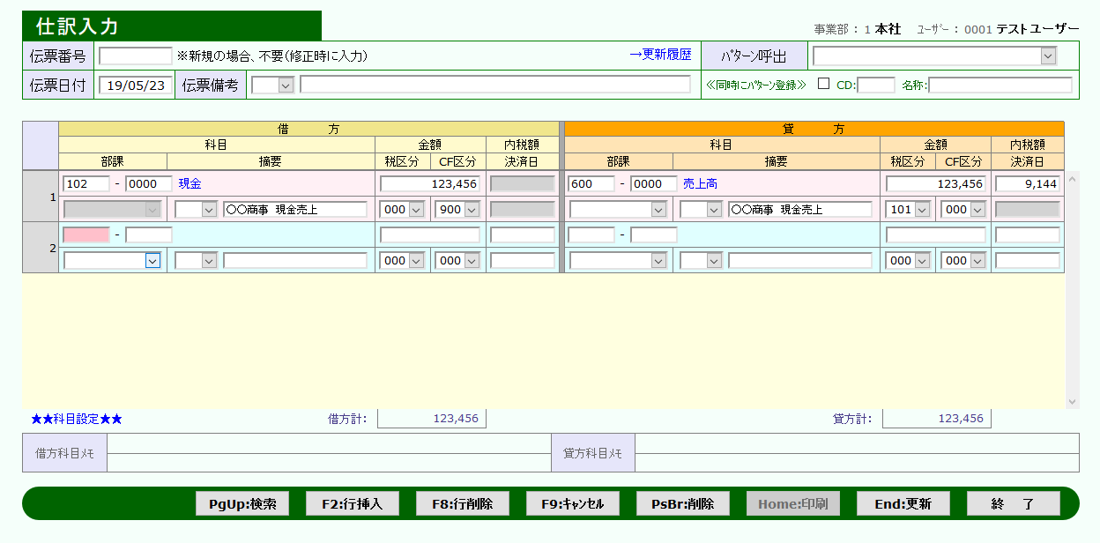
Task: Open row 1 debit CF区分 900 dropdown
Action: 471,210
